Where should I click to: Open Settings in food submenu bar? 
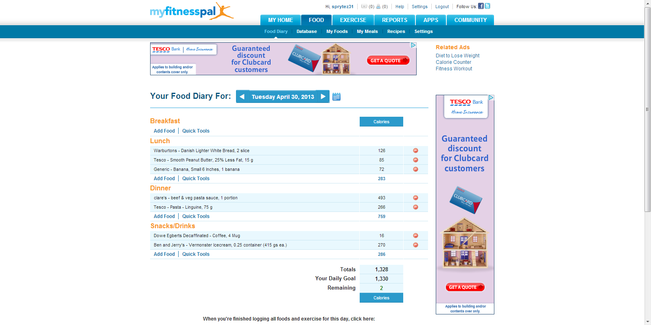424,31
